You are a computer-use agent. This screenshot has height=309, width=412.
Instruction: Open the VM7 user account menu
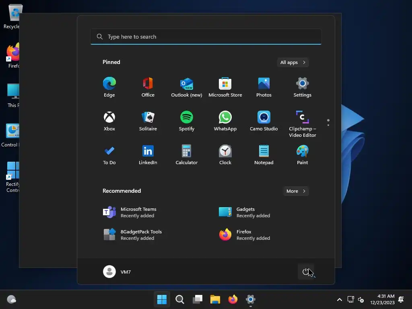[117, 272]
